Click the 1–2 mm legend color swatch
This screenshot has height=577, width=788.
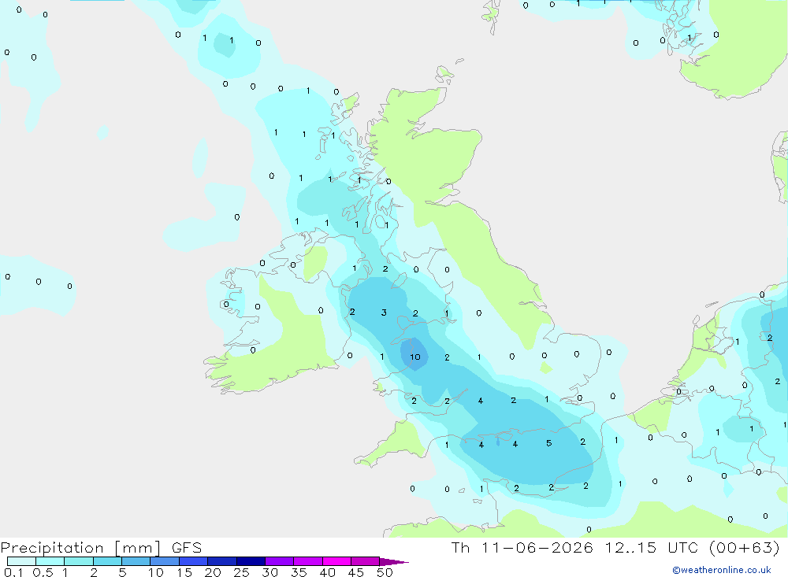coord(78,561)
